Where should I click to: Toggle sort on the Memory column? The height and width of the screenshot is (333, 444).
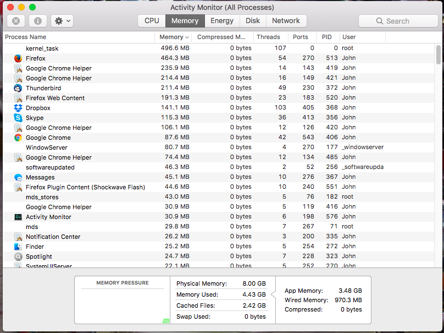173,37
